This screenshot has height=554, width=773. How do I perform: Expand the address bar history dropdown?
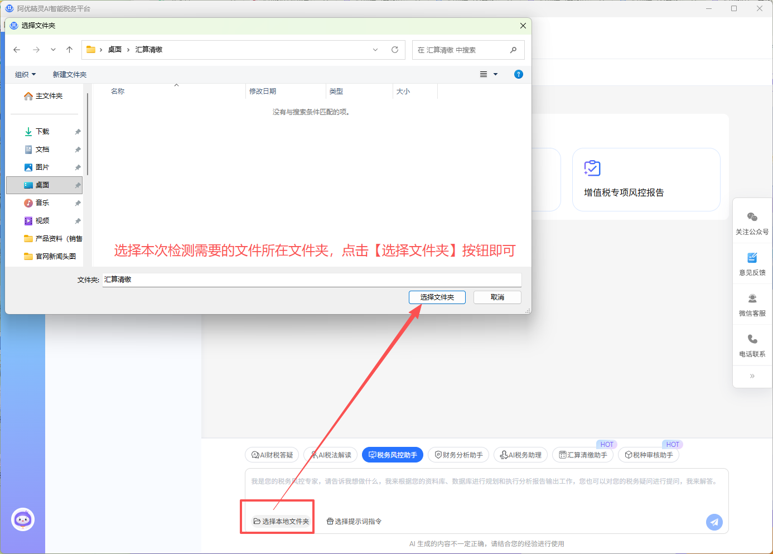375,50
